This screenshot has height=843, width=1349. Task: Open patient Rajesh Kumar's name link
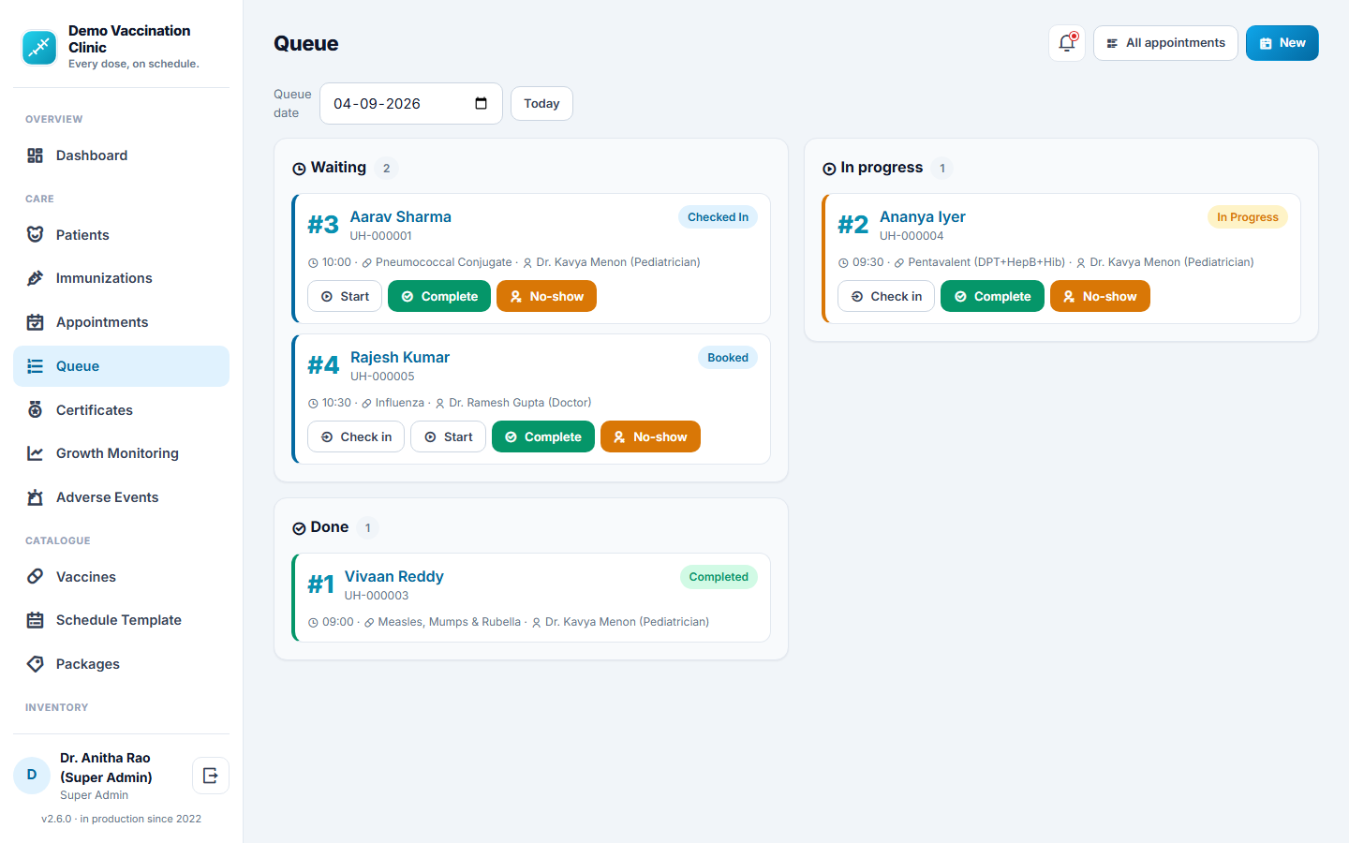coord(400,357)
